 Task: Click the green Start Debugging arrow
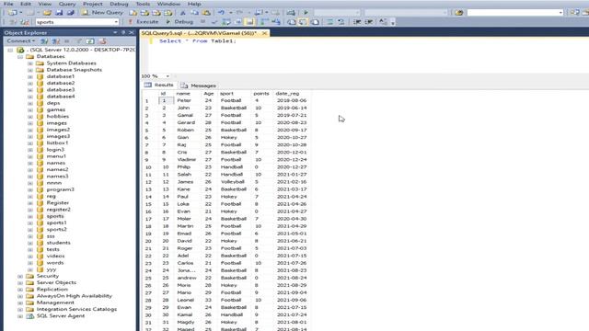pos(306,12)
